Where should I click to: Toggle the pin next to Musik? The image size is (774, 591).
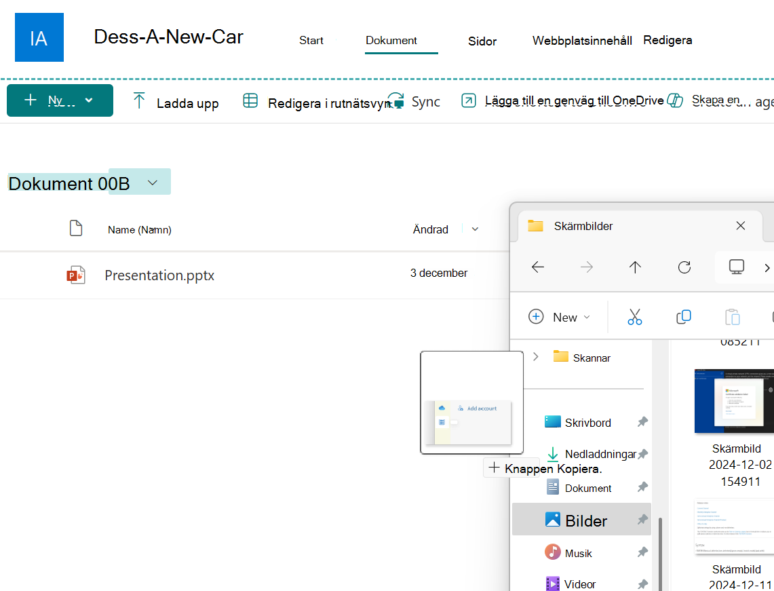click(642, 552)
